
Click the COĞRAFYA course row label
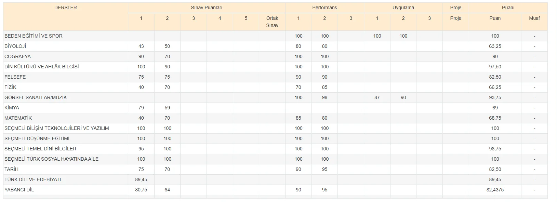coord(18,56)
